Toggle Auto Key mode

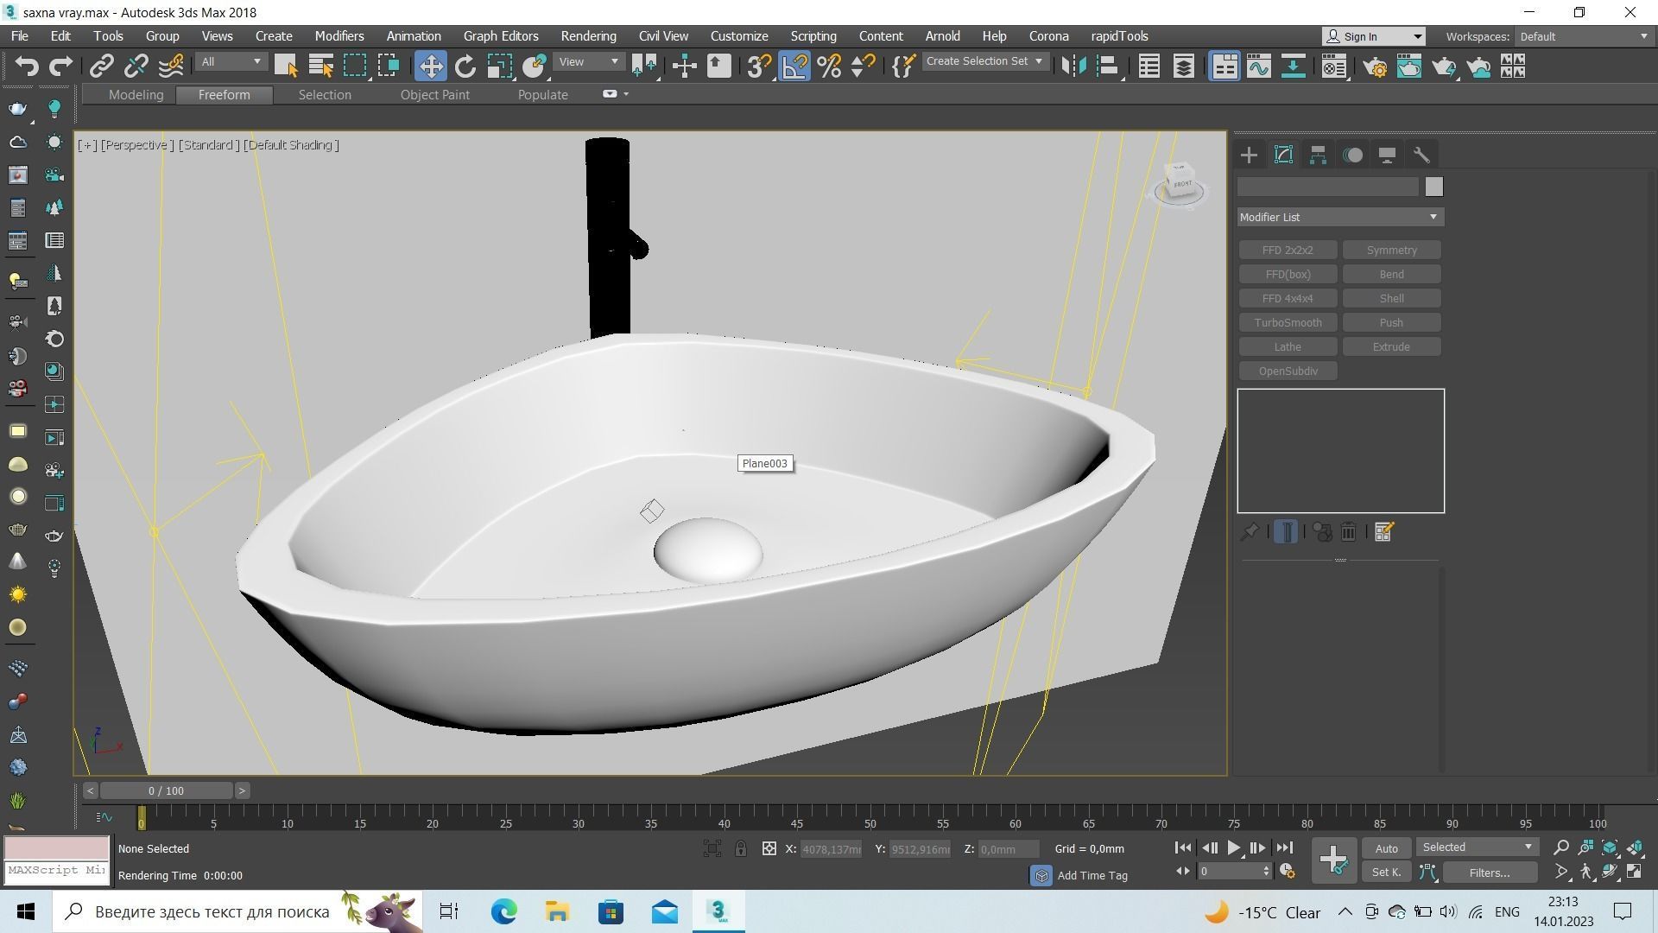[1386, 848]
